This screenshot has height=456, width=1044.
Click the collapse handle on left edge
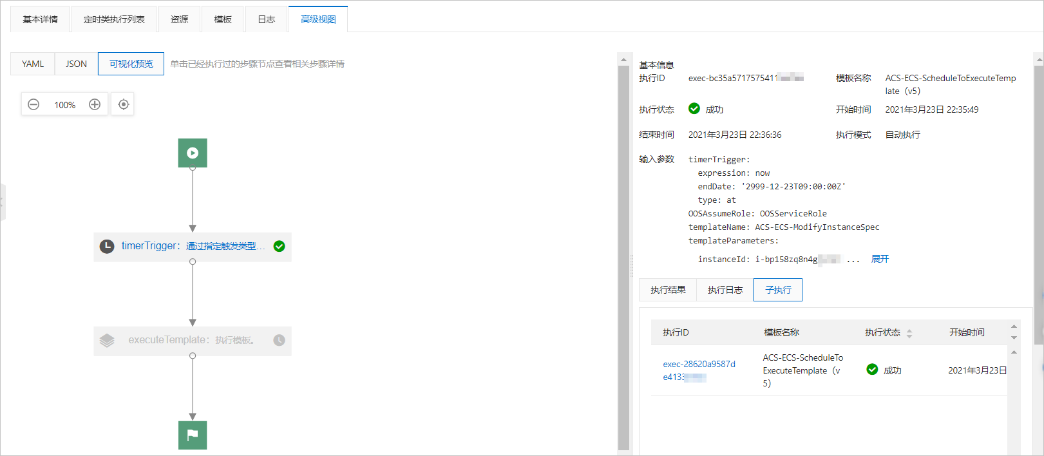click(x=2, y=202)
